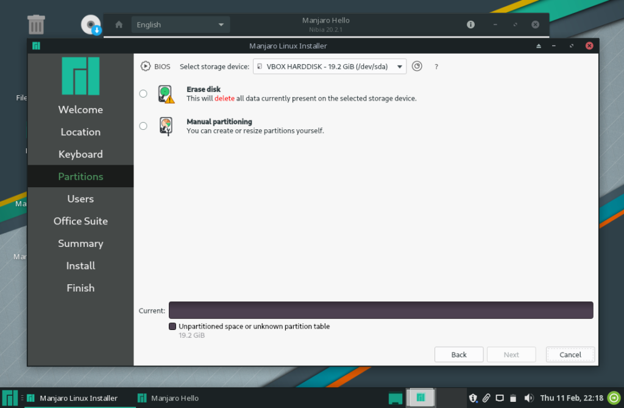This screenshot has height=408, width=624.
Task: Open the info icon in Manjaro Hello
Action: 470,25
